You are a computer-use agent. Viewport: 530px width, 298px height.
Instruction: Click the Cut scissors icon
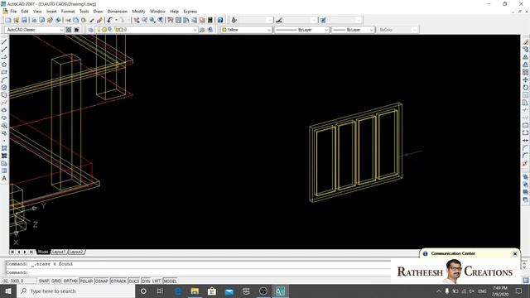[x=68, y=20]
